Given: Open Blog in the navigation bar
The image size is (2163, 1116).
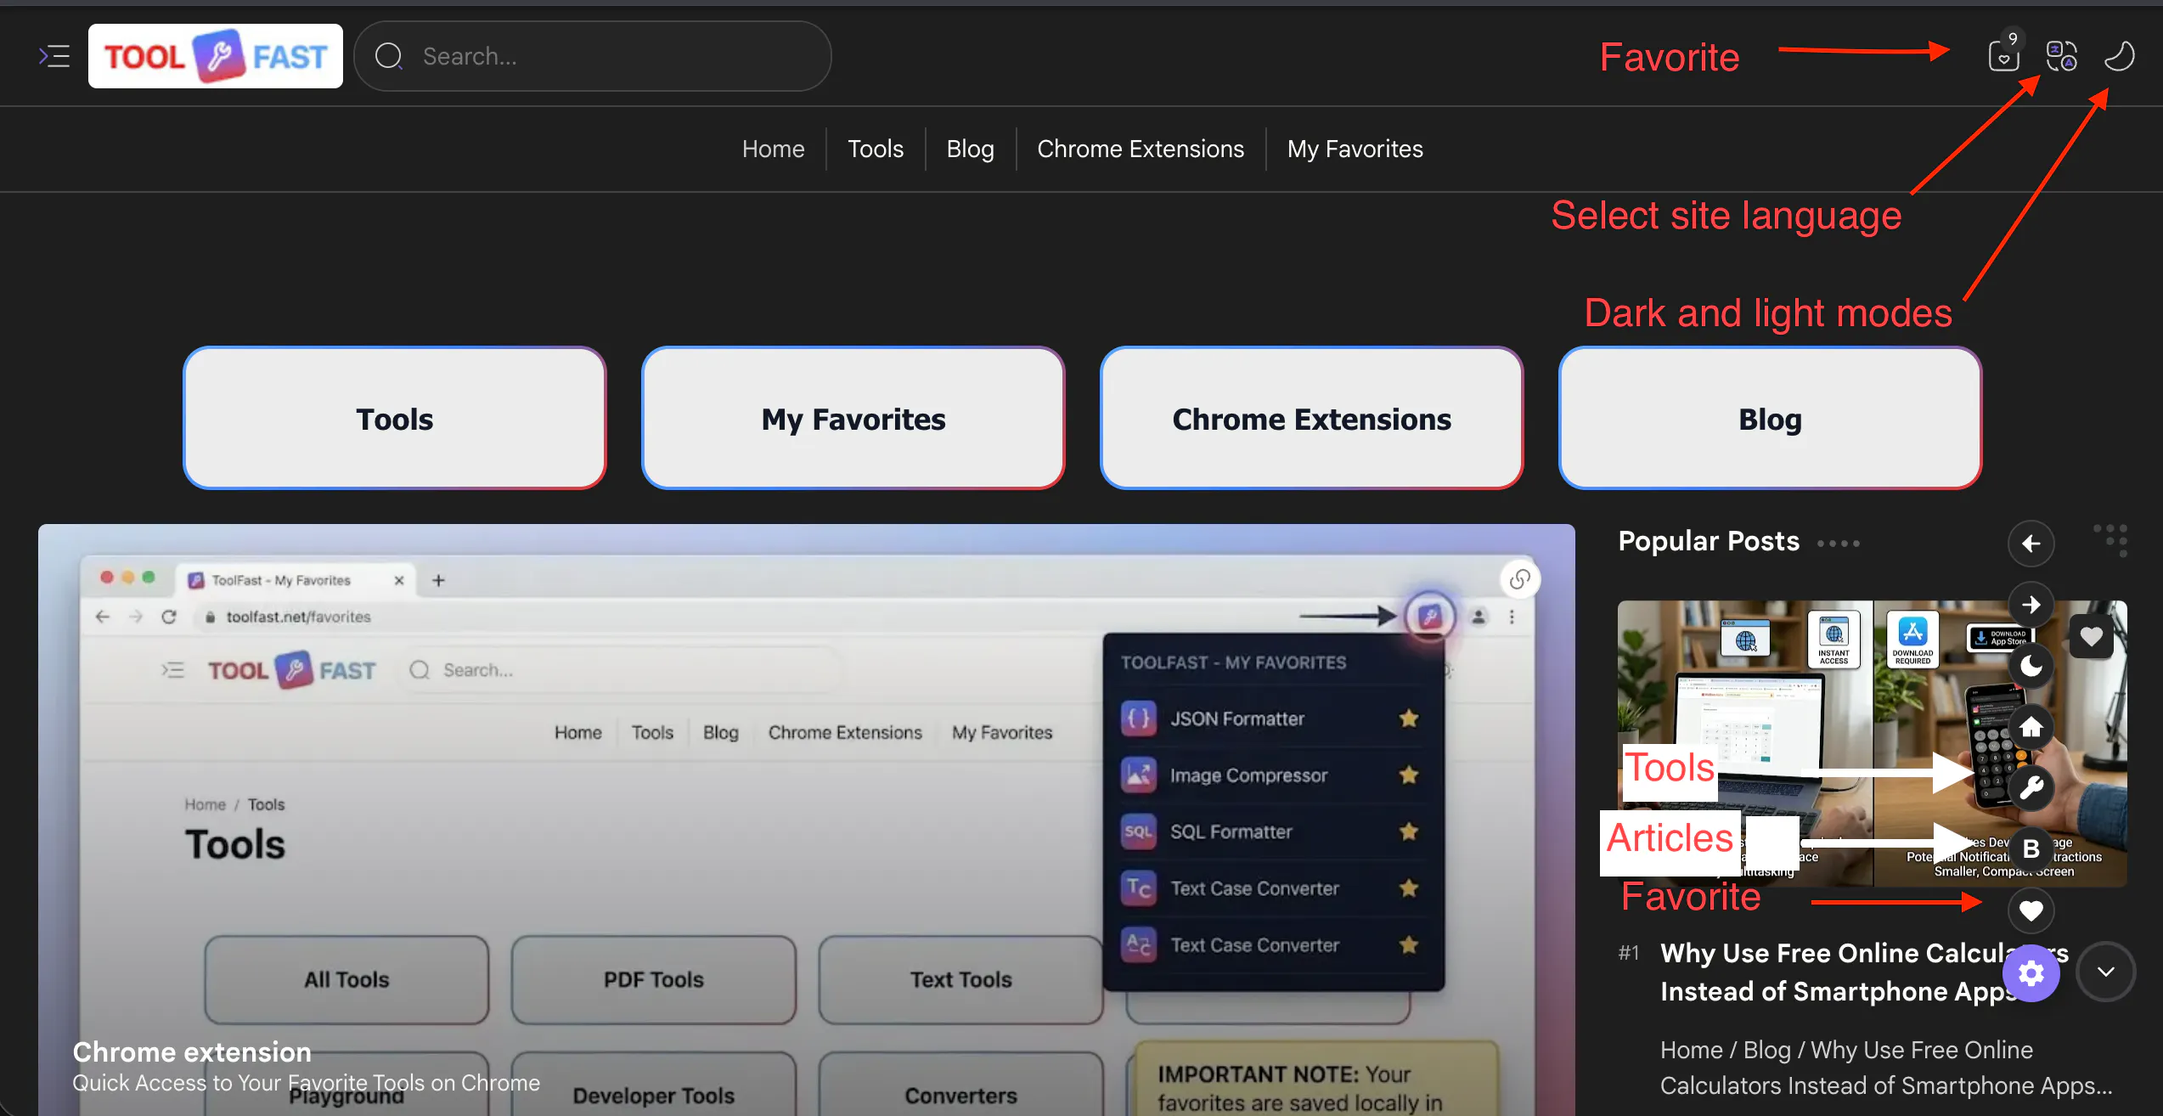Looking at the screenshot, I should [971, 149].
